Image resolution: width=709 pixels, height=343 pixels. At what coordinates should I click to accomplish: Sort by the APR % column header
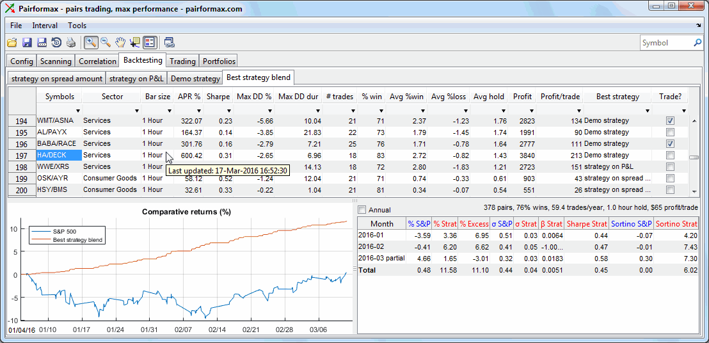point(189,97)
